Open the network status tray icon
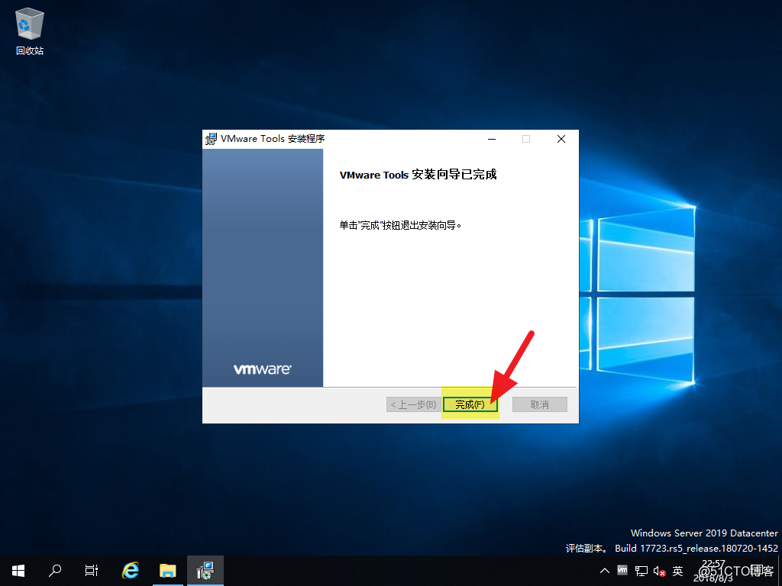Screen dimensions: 782x586 click(x=641, y=571)
